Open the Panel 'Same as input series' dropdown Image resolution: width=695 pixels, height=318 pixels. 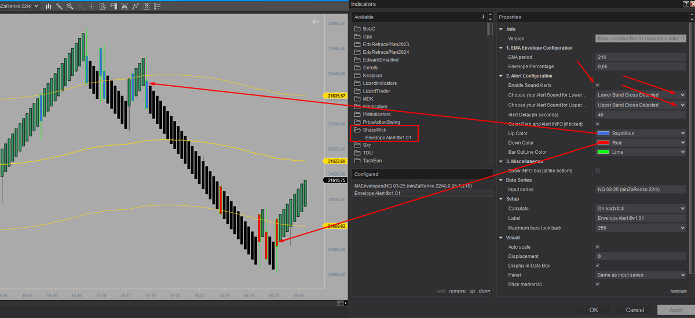click(x=641, y=275)
